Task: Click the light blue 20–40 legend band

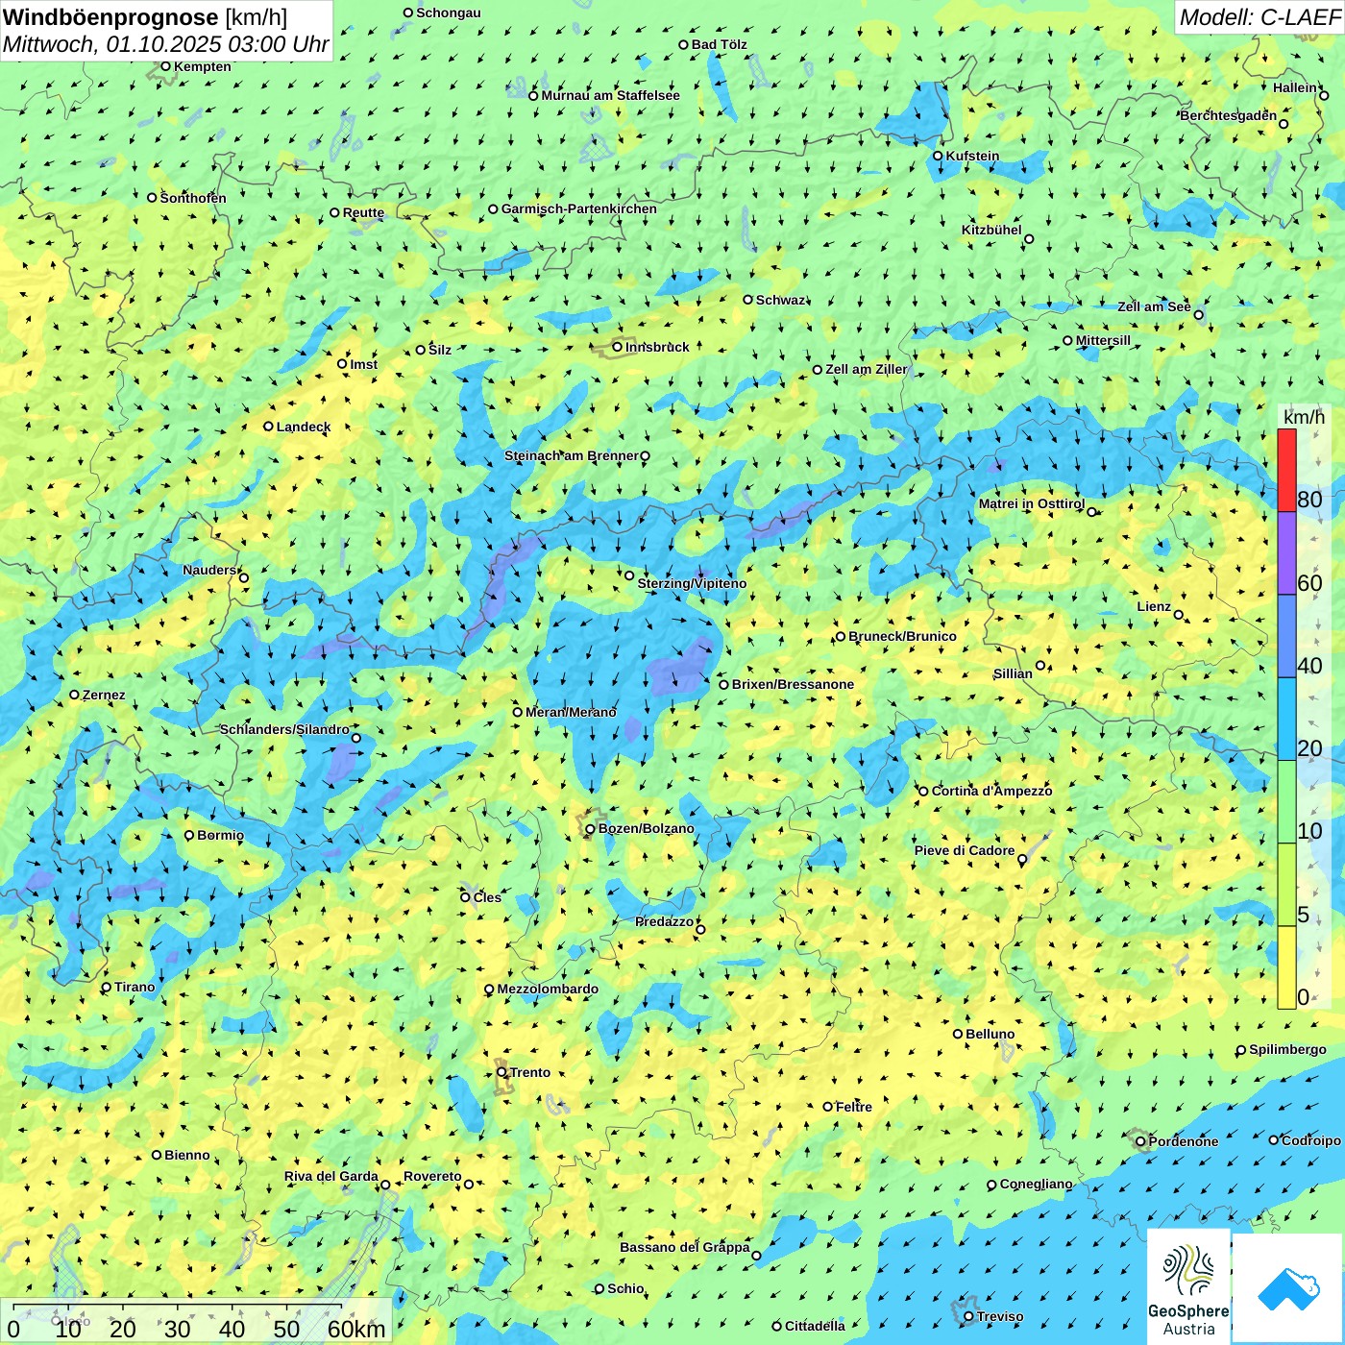Action: click(1286, 720)
